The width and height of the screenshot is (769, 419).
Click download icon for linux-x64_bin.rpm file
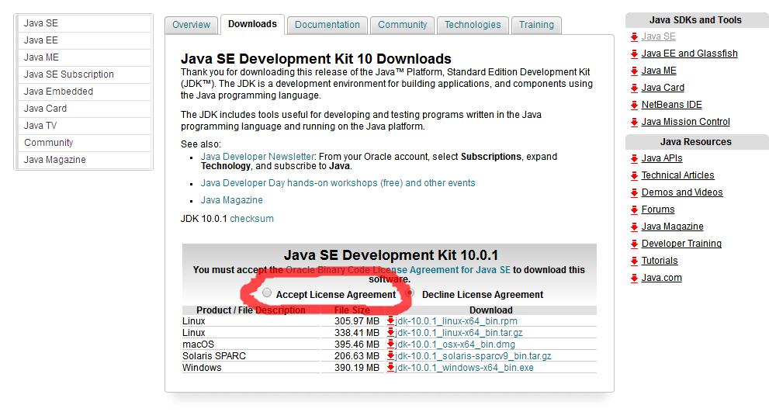pos(390,321)
